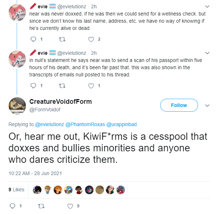This screenshot has width=220, height=214.
Task: Retweet CreatureVoidofForm's main tweet
Action: pos(41,206)
